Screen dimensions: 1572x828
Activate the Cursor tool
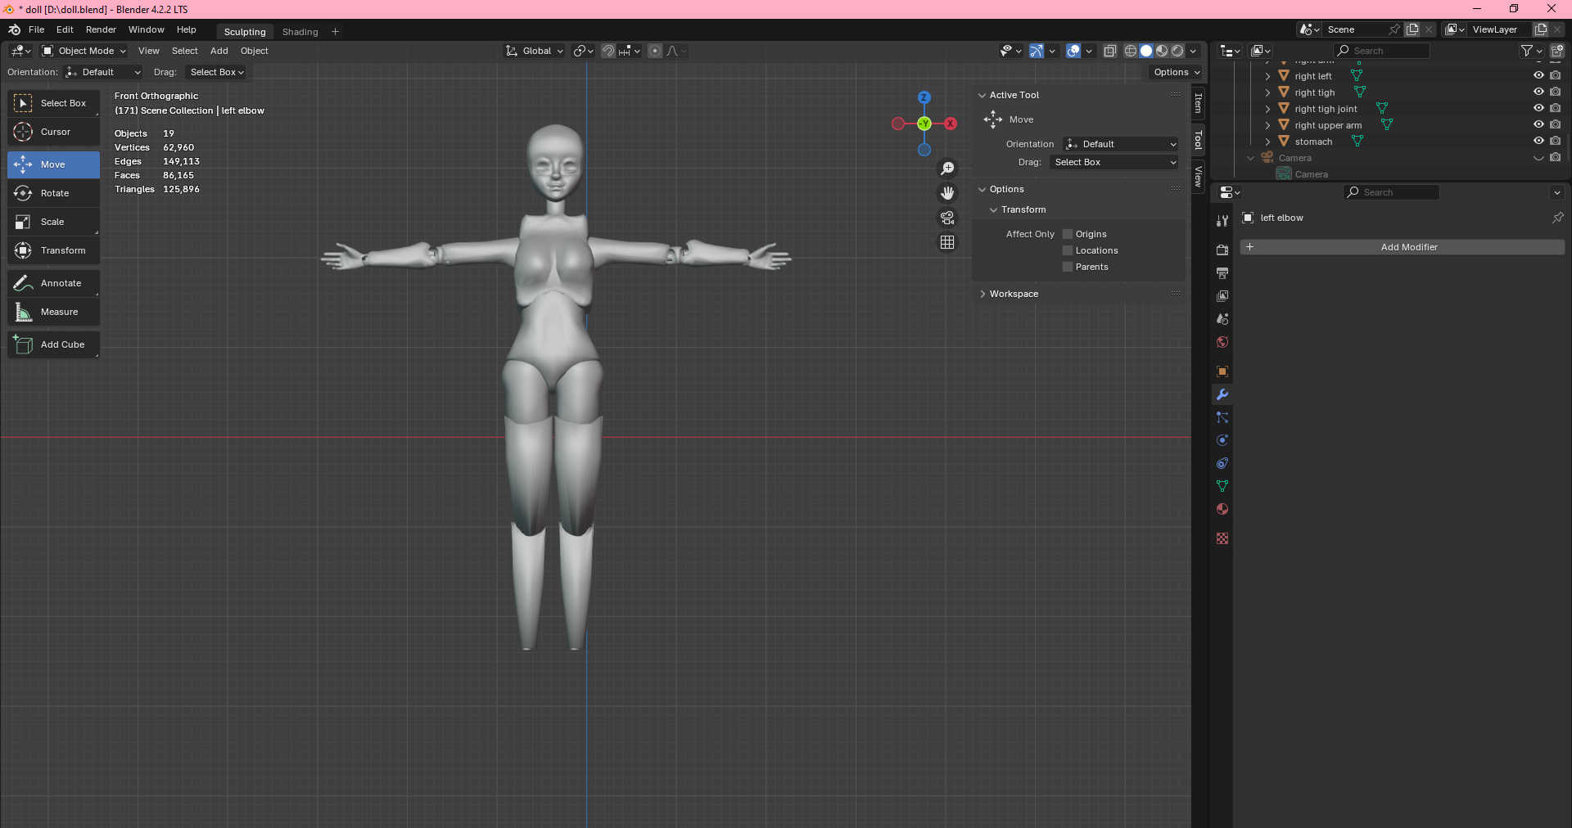pyautogui.click(x=54, y=132)
